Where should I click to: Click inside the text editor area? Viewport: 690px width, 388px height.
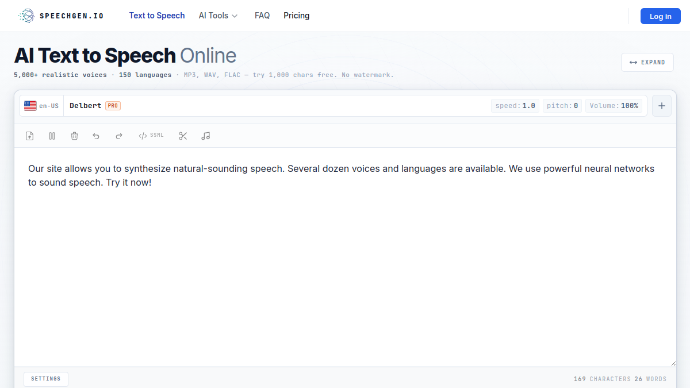point(345,257)
